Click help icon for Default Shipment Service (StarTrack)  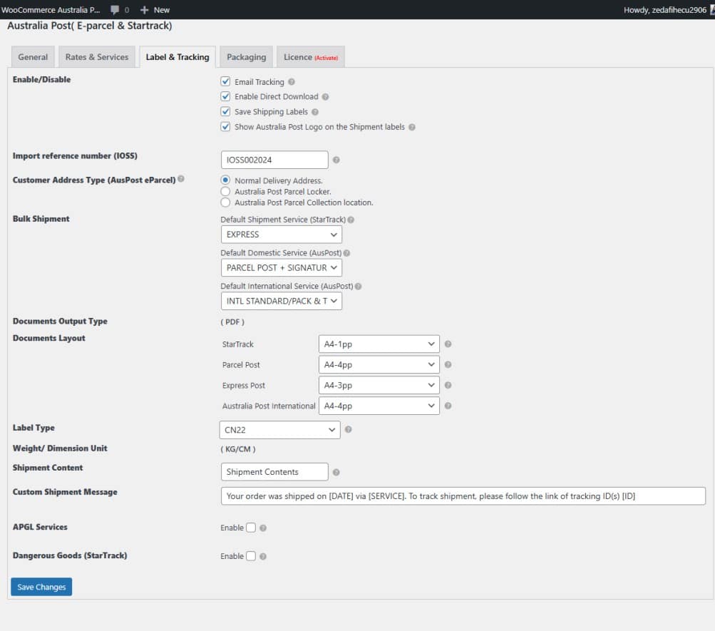351,220
